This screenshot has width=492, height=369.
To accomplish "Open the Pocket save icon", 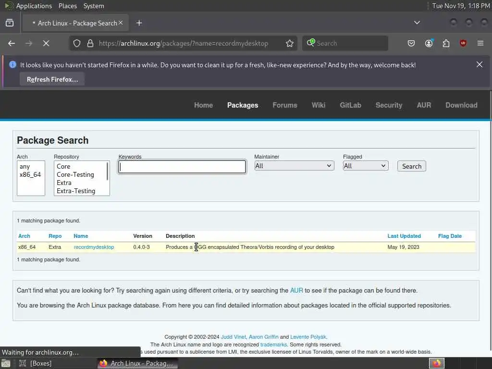I will [411, 43].
